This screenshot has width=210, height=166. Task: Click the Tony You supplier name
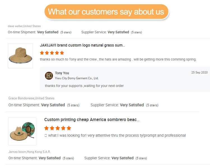click(62, 73)
